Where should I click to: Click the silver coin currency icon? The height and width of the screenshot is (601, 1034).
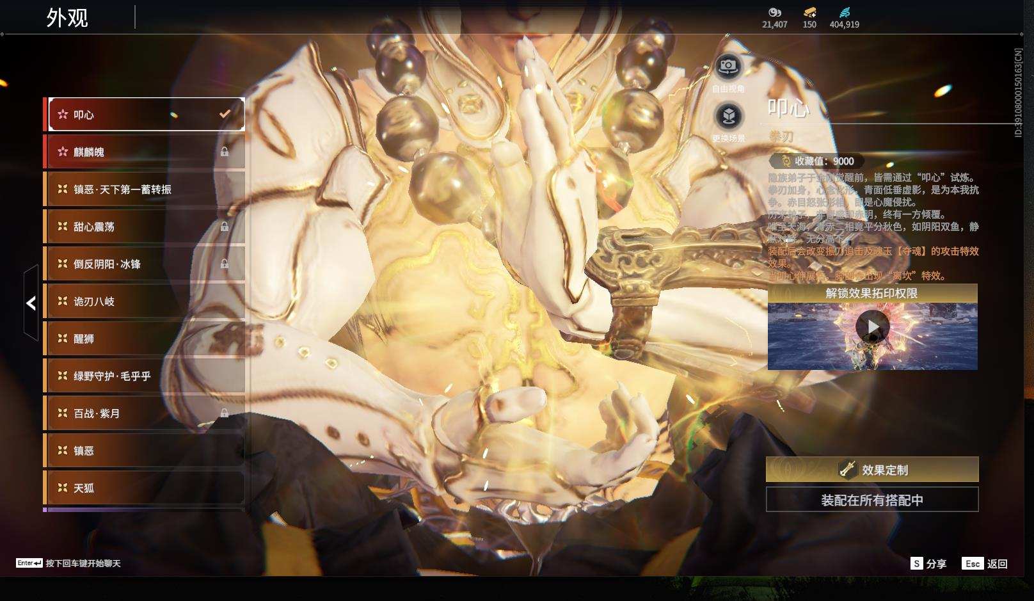[774, 12]
